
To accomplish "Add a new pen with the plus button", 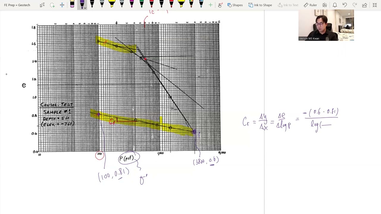I will coord(210,5).
